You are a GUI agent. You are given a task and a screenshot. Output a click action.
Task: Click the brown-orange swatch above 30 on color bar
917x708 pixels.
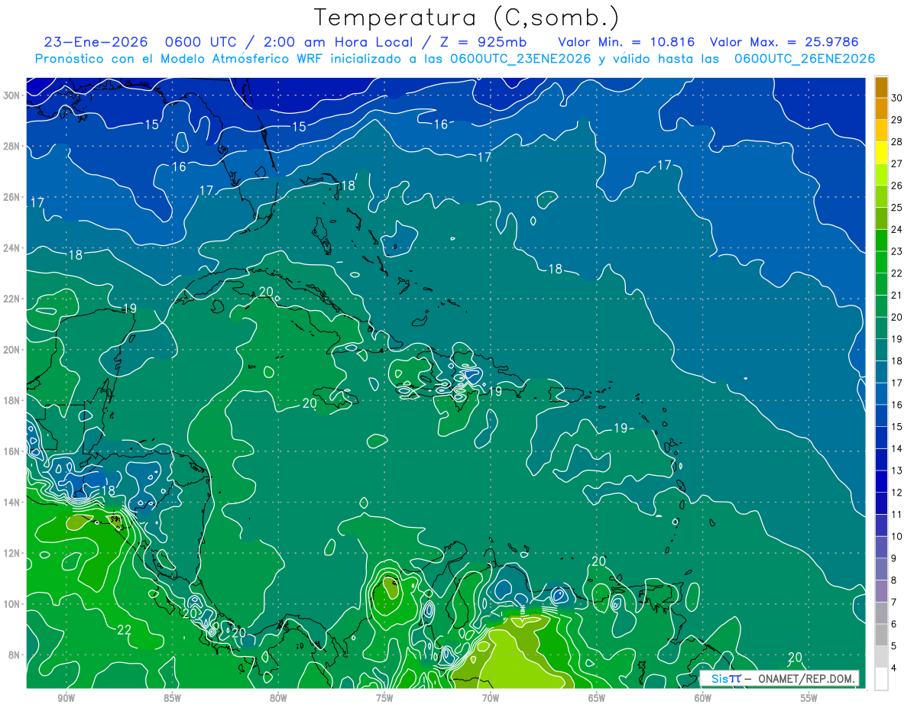[x=881, y=87]
